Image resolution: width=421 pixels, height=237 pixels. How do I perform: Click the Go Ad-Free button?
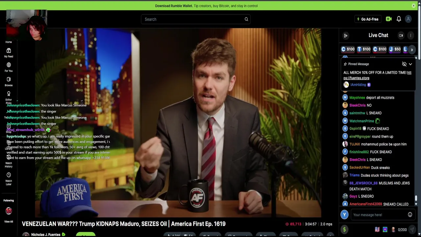point(368,19)
